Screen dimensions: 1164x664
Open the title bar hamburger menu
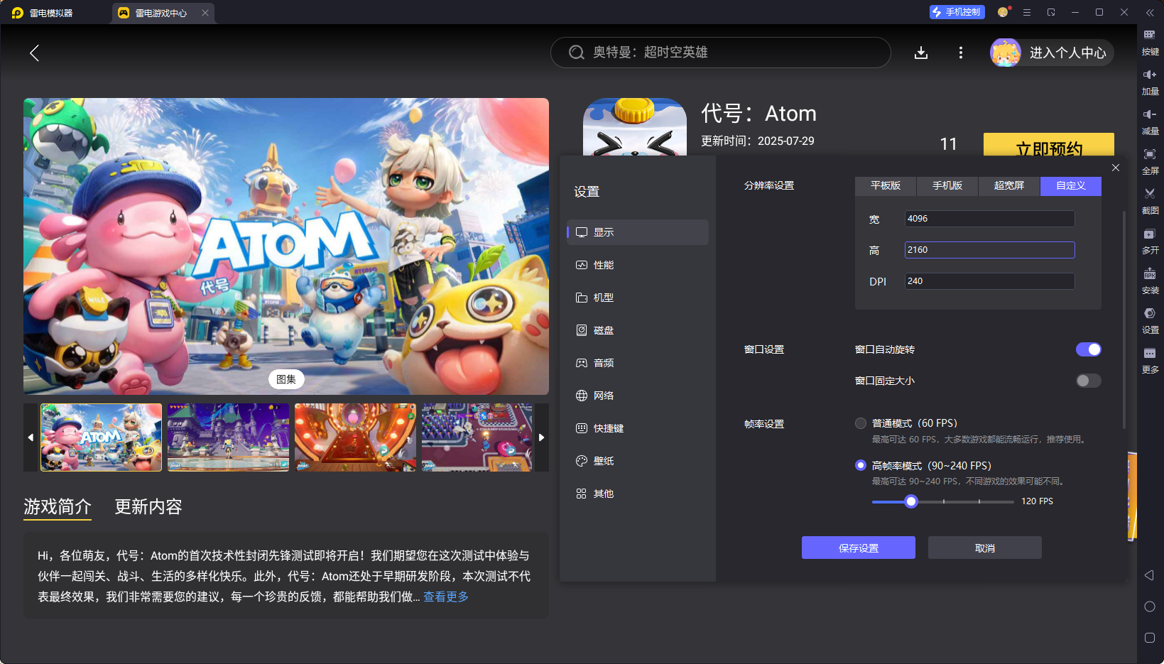pos(1026,12)
